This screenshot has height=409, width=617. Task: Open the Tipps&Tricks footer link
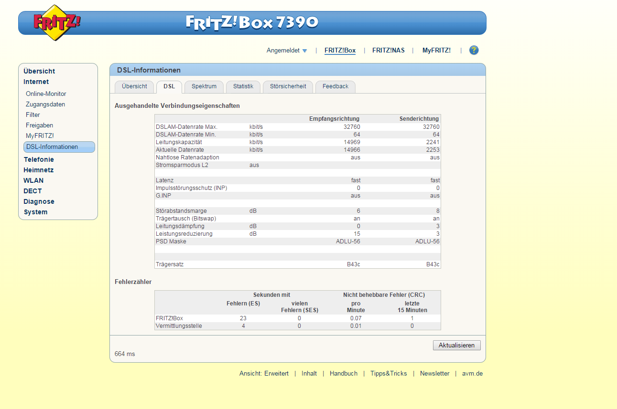(x=389, y=374)
